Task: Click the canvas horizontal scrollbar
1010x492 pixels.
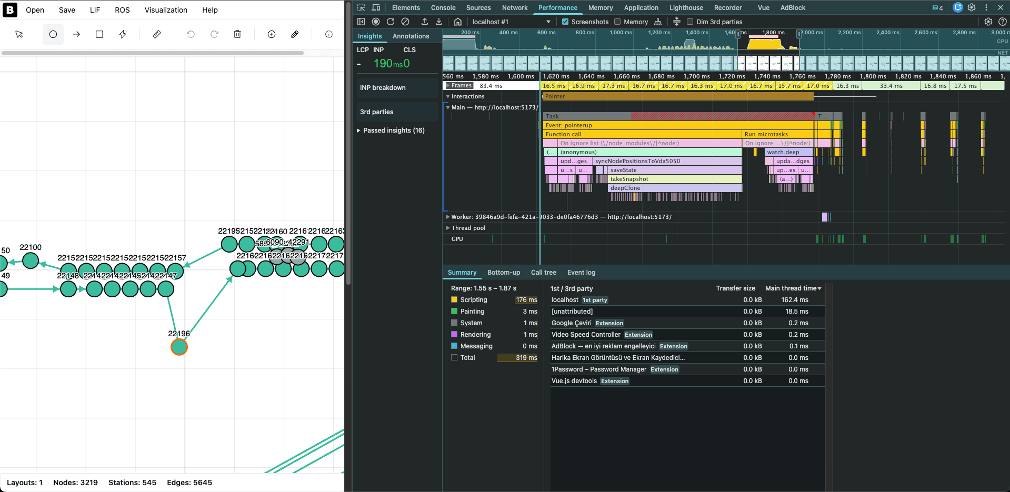Action: tap(154, 53)
